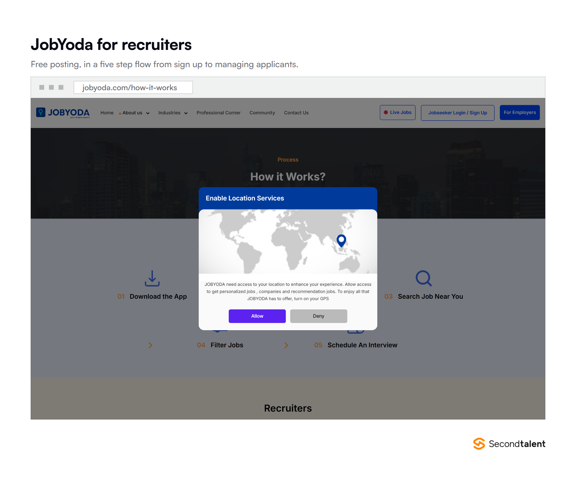Click the arrow before Filter Jobs
576x478 pixels.
tap(150, 345)
